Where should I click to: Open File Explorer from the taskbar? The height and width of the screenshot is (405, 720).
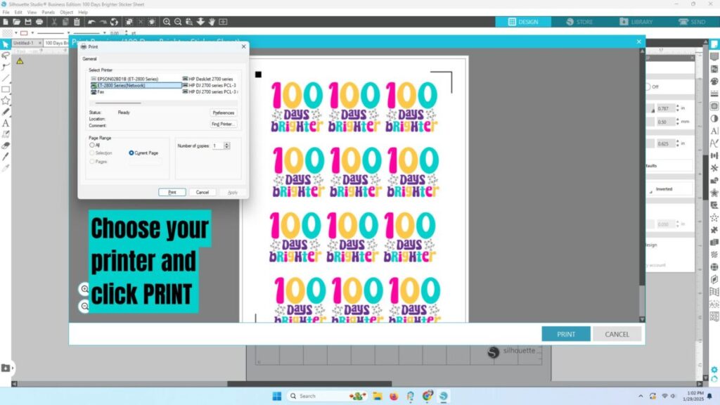pyautogui.click(x=378, y=396)
